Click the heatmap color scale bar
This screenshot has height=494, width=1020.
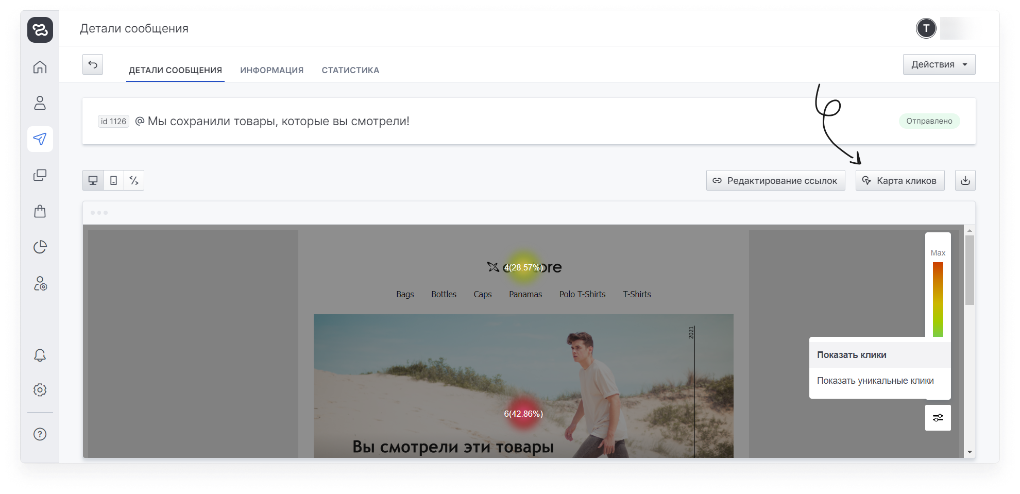(938, 299)
